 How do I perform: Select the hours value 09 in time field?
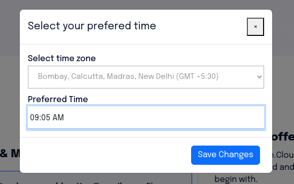(34, 117)
